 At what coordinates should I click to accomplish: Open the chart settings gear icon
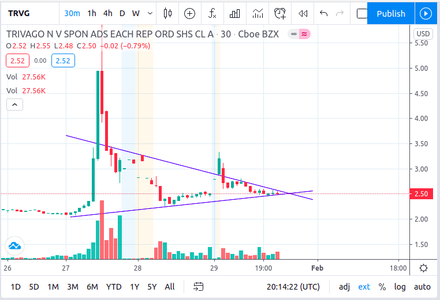[x=423, y=268]
